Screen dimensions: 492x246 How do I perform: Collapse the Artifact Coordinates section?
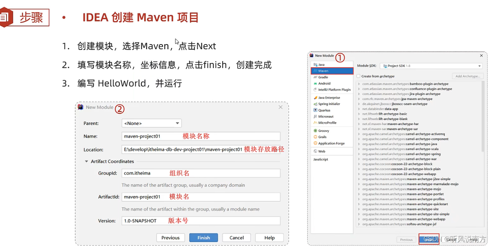[87, 161]
